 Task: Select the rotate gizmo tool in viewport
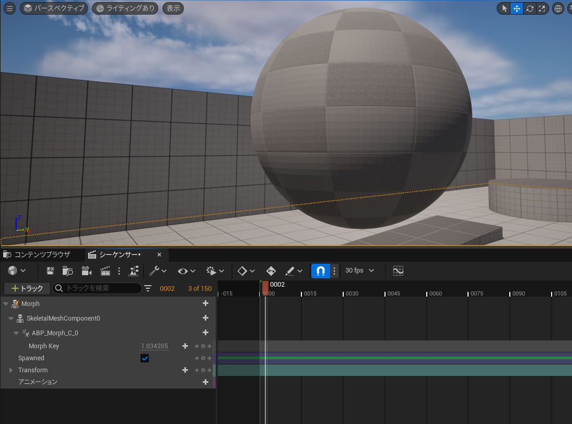pos(529,8)
